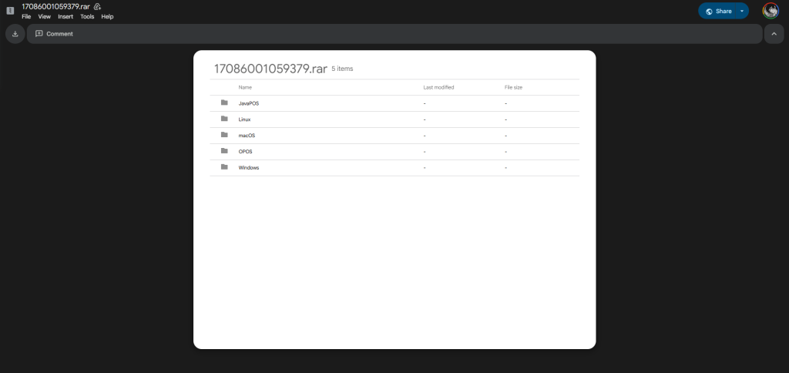
Task: Open the Insert menu
Action: [x=65, y=16]
